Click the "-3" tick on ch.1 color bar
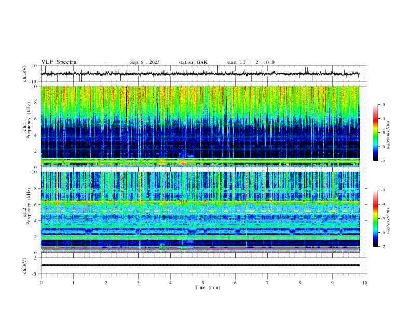411x317 pixels. (382, 104)
